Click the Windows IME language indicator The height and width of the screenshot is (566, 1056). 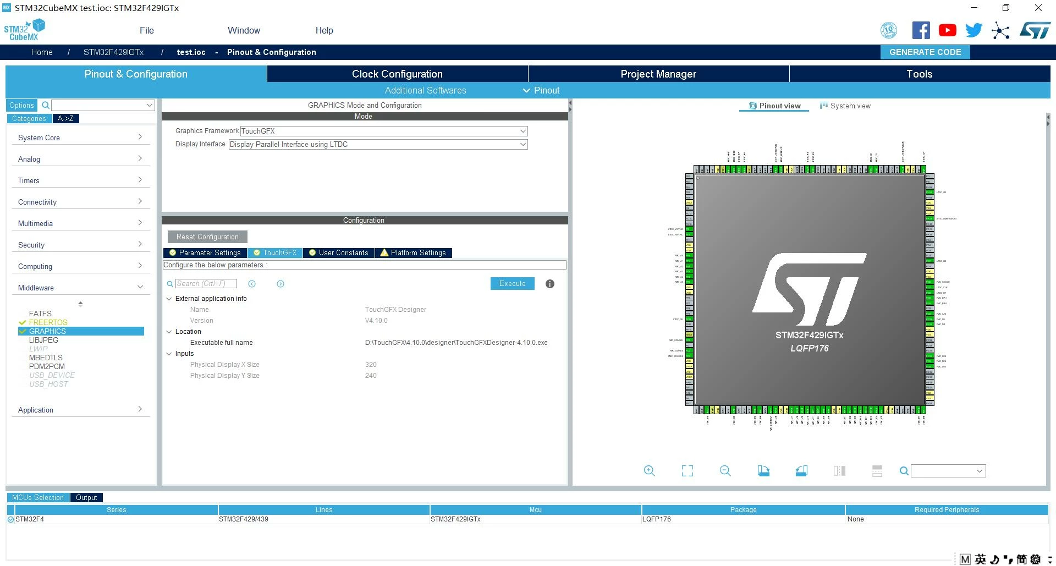click(981, 559)
